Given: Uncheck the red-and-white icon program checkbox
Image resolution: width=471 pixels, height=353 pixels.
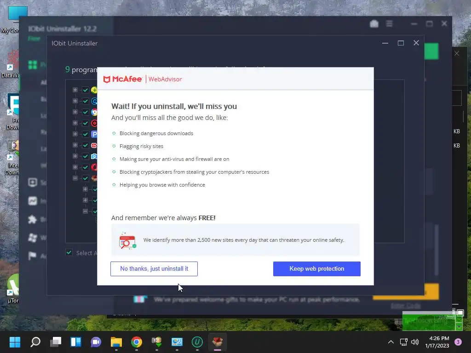Looking at the screenshot, I should tap(85, 145).
